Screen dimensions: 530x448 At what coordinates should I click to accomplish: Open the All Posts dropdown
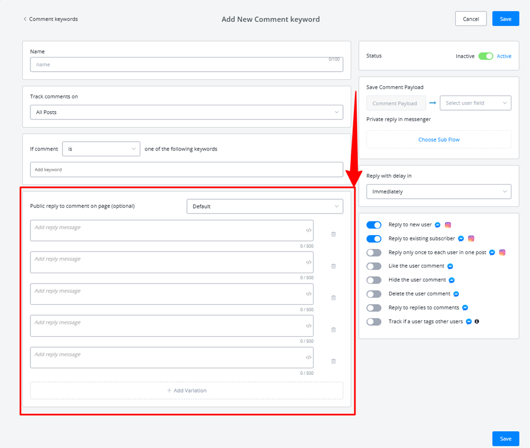point(186,112)
